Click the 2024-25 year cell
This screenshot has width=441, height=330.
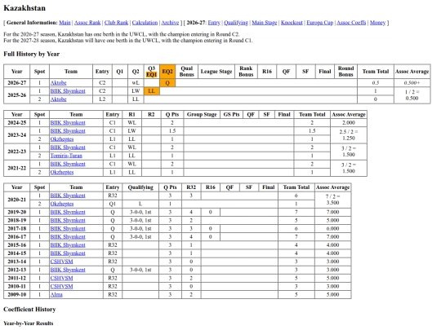[x=17, y=123]
